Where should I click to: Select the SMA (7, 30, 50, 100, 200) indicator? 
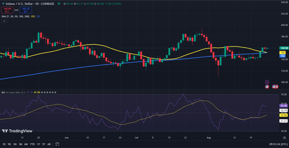pyautogui.click(x=15, y=16)
